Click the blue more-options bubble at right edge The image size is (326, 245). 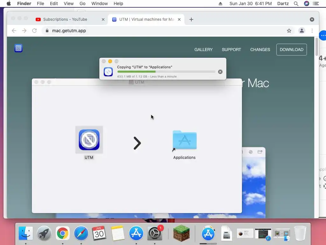(x=323, y=35)
